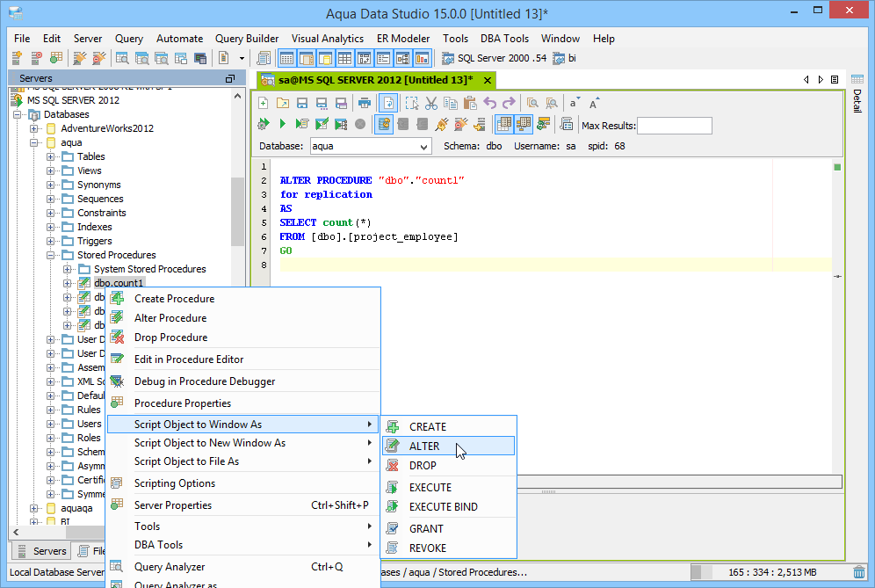Click the Servers panel restore/float icon
Image resolution: width=875 pixels, height=588 pixels.
click(x=230, y=79)
